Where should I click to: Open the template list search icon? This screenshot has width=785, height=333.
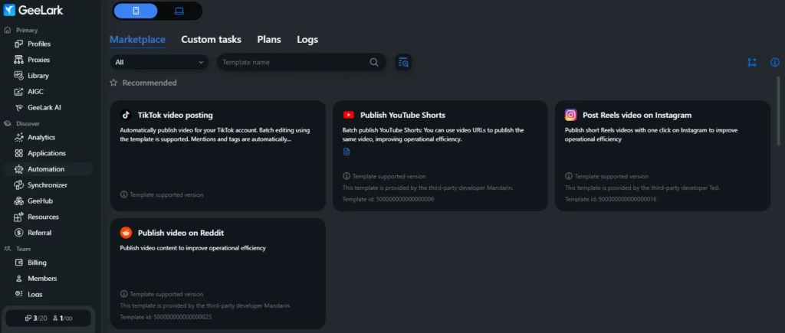403,63
